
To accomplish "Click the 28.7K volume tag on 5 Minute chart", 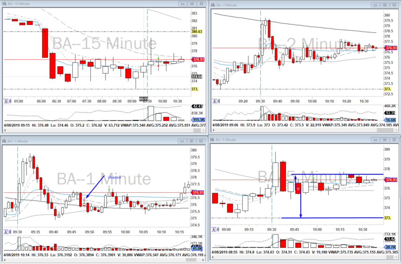I will (388, 248).
